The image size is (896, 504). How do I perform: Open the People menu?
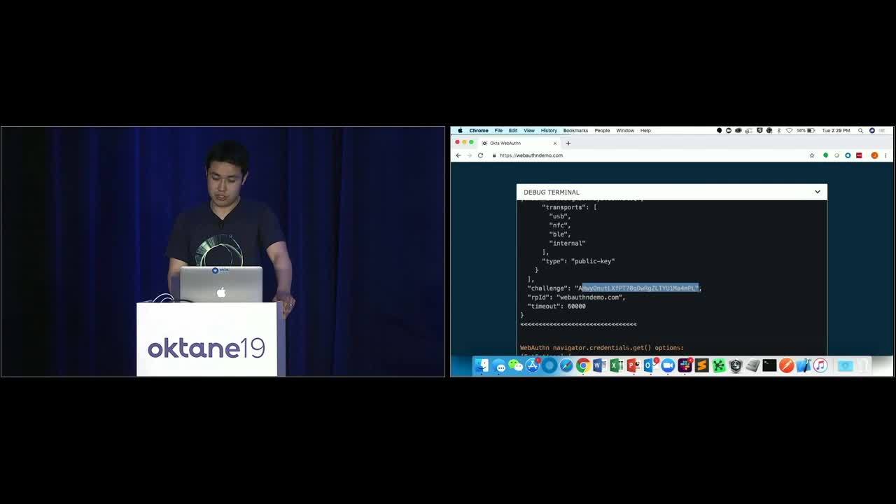[x=602, y=130]
